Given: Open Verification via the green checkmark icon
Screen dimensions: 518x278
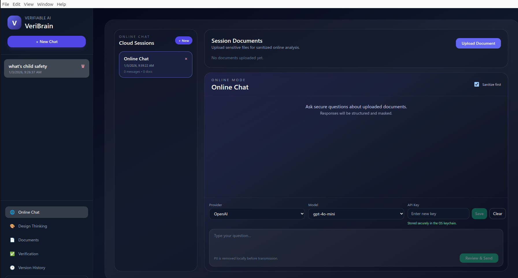Looking at the screenshot, I should (12, 254).
